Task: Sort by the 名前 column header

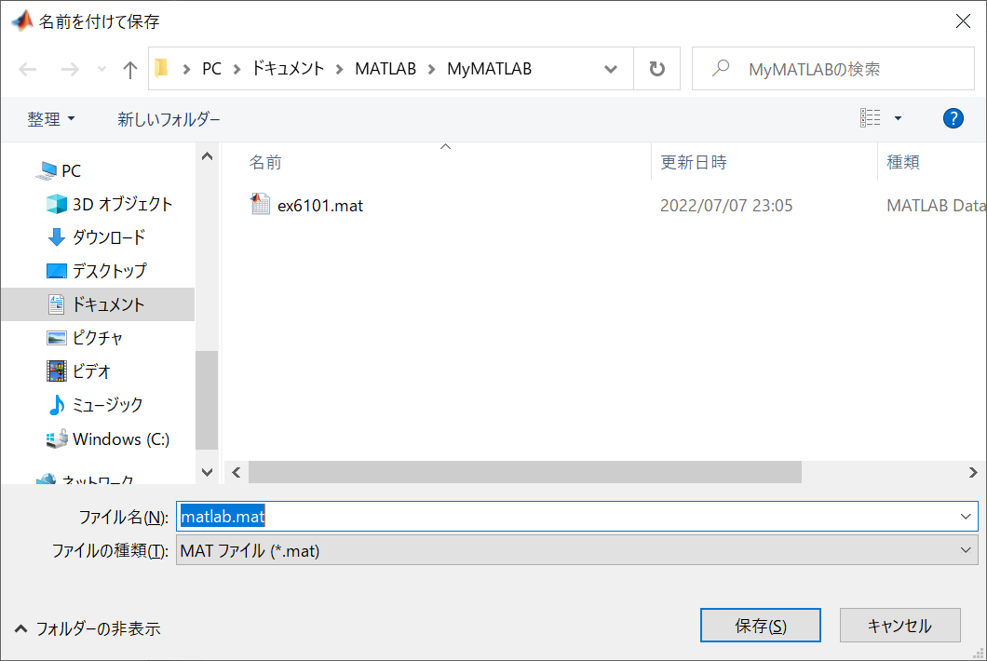Action: (265, 162)
